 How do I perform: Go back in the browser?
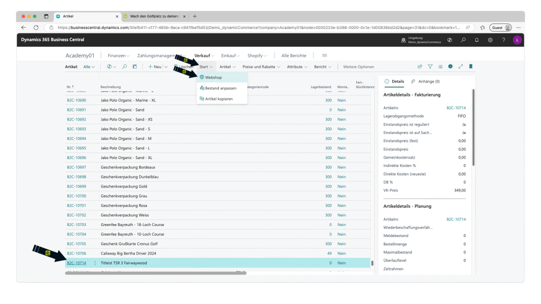(24, 27)
